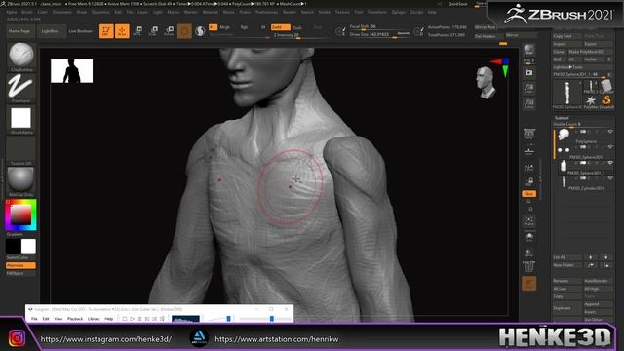This screenshot has width=624, height=351.
Task: Click the Sculptris Pro icon
Action: [200, 31]
